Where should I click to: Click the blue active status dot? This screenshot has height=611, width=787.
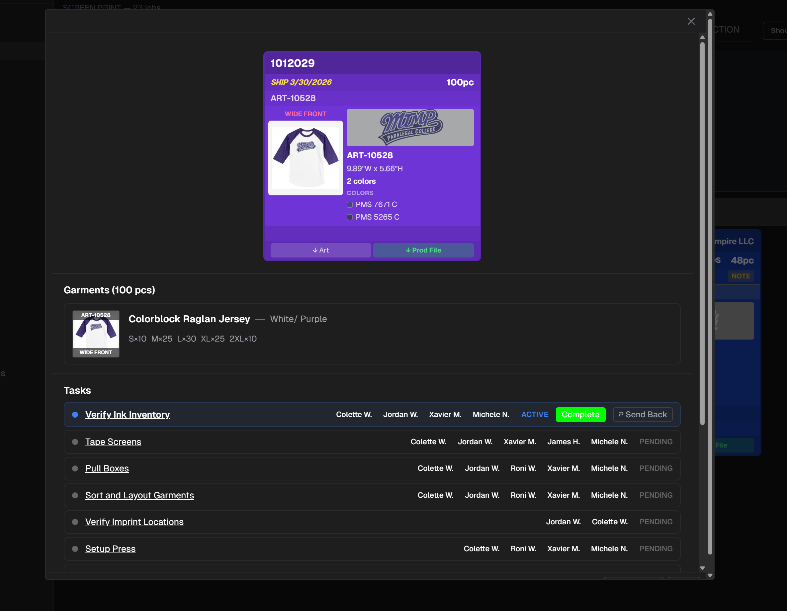point(75,415)
